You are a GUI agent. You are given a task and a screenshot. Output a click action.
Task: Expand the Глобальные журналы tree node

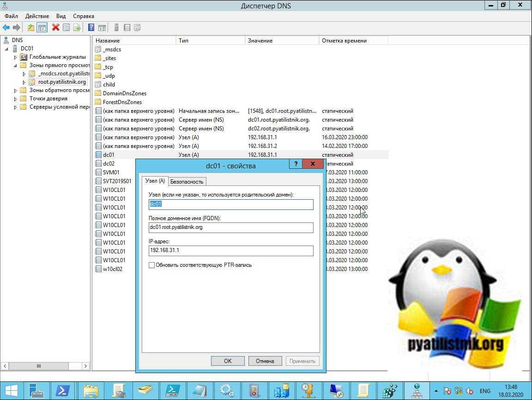click(15, 57)
